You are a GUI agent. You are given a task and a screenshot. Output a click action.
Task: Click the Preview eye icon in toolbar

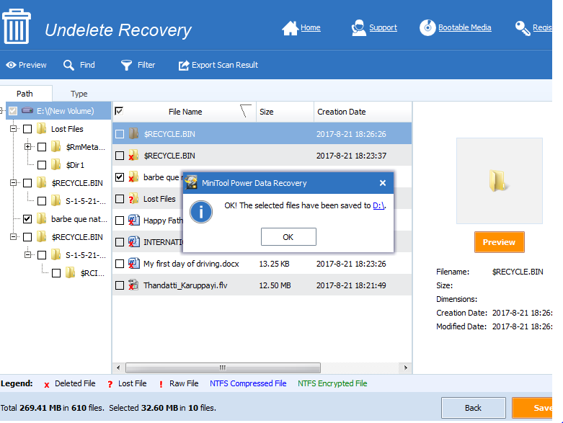(11, 65)
